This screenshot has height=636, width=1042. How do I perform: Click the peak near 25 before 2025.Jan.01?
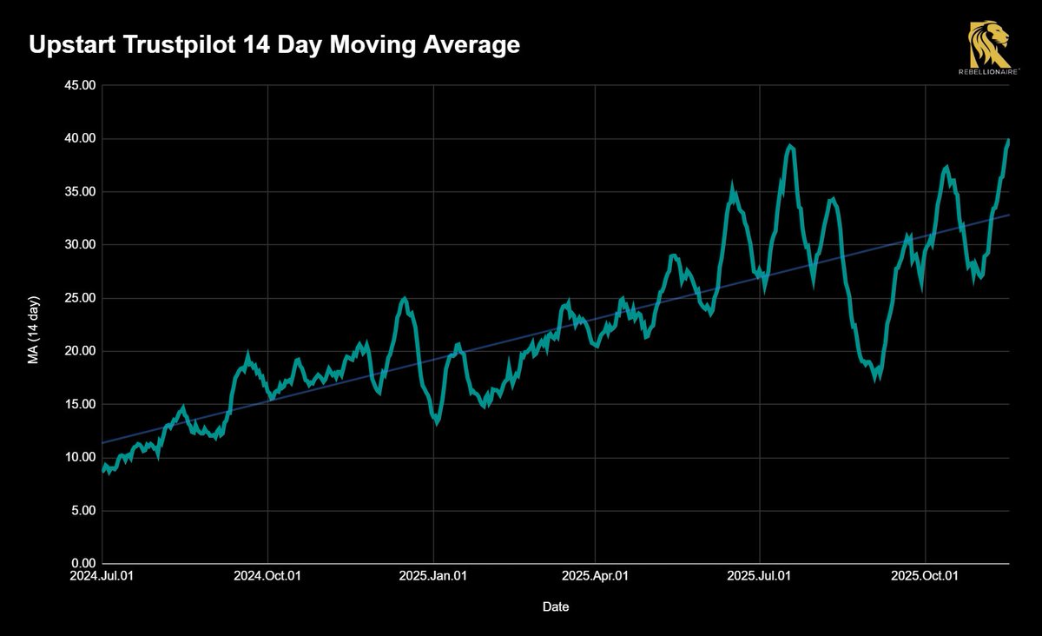coord(404,298)
